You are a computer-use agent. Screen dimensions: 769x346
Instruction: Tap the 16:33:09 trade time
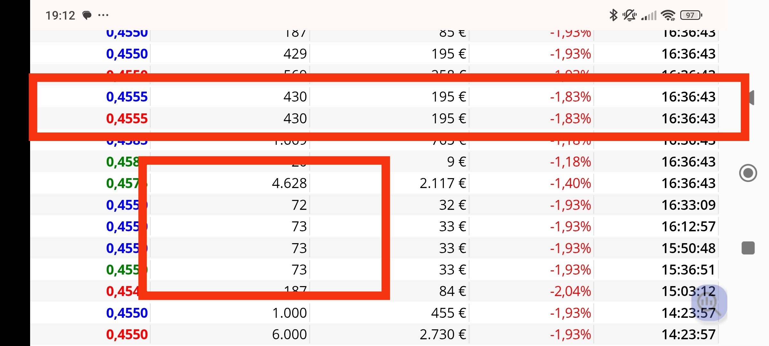pos(689,205)
